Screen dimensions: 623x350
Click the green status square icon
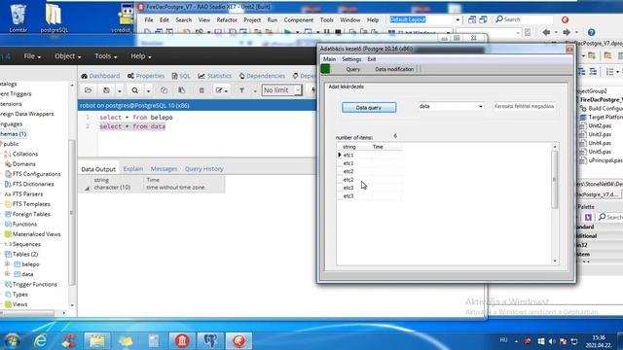pos(325,69)
